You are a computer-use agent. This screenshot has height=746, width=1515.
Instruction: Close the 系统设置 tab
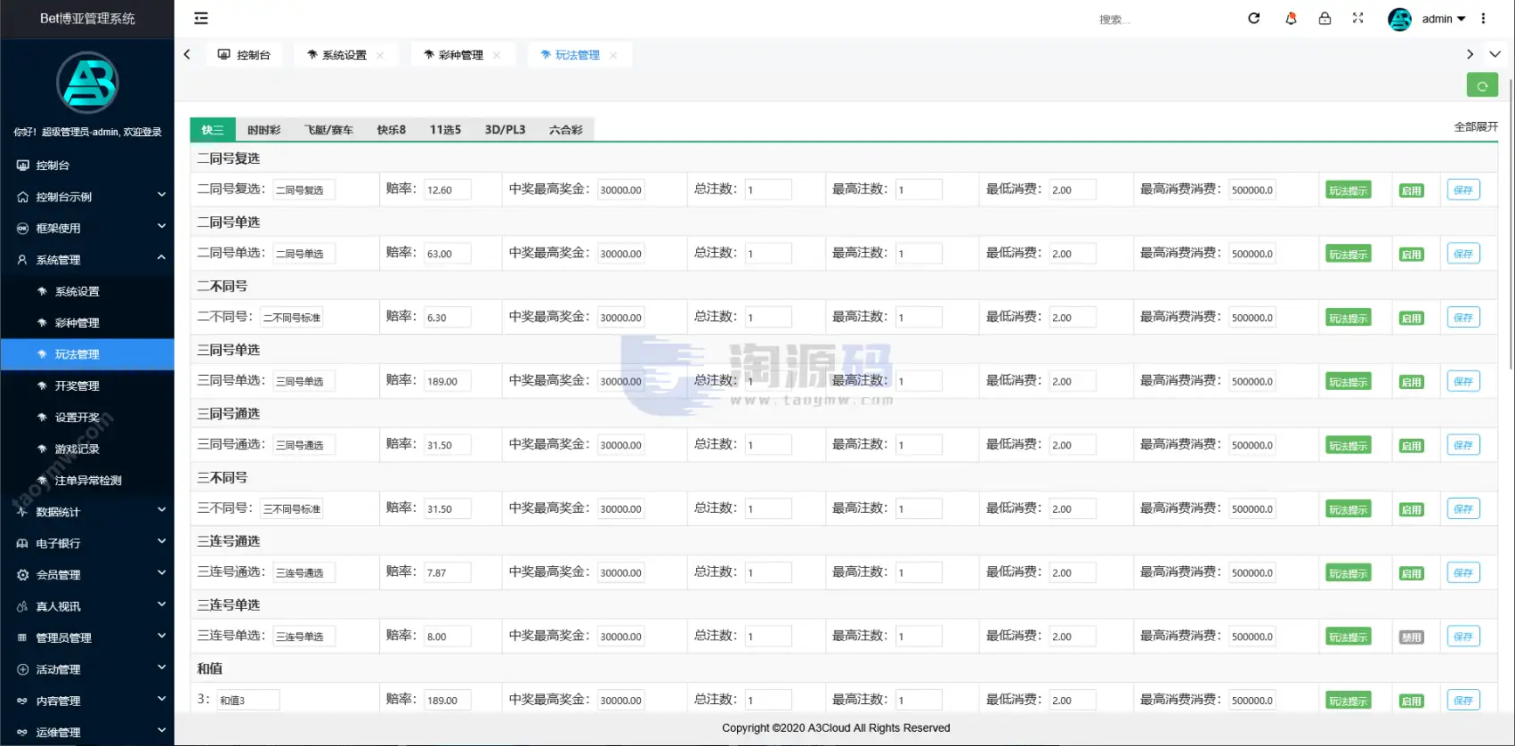[x=380, y=55]
